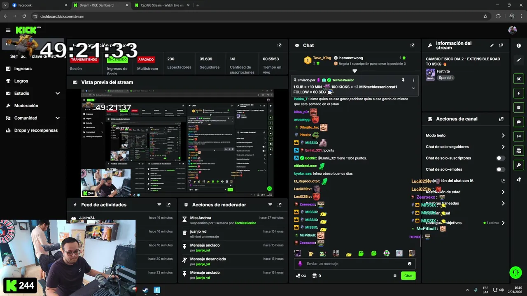Click Fortnite category thumbnail
The height and width of the screenshot is (296, 527).
[430, 74]
